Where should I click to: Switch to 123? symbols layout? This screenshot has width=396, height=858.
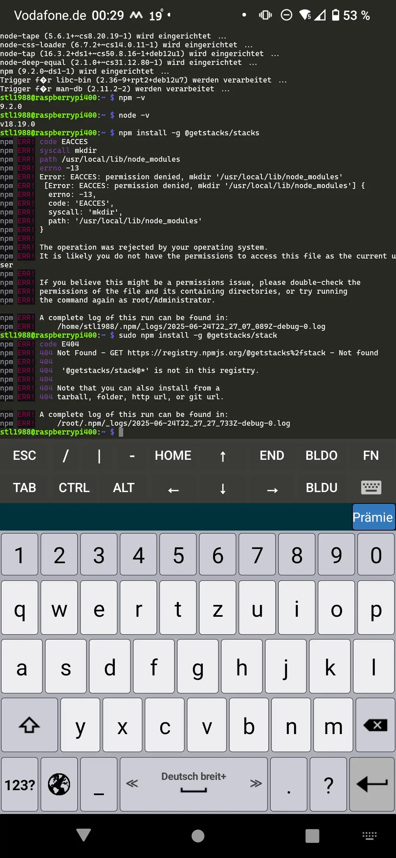[20, 784]
